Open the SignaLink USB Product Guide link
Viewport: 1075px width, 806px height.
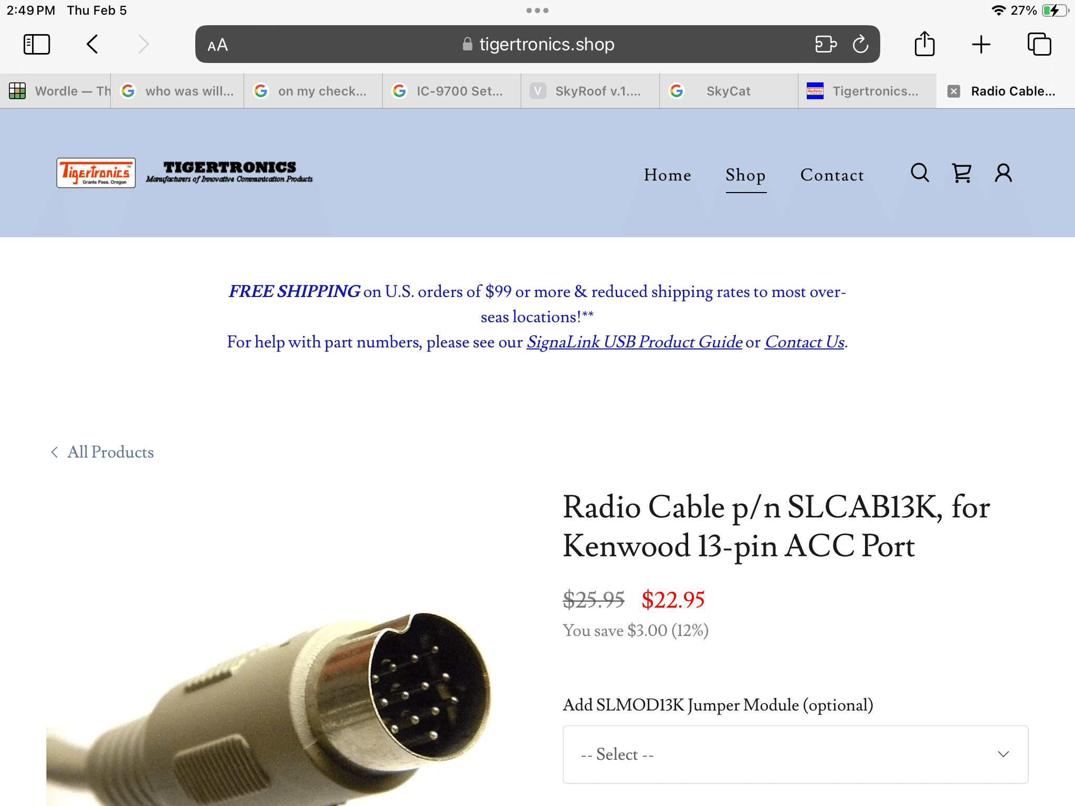click(x=635, y=342)
